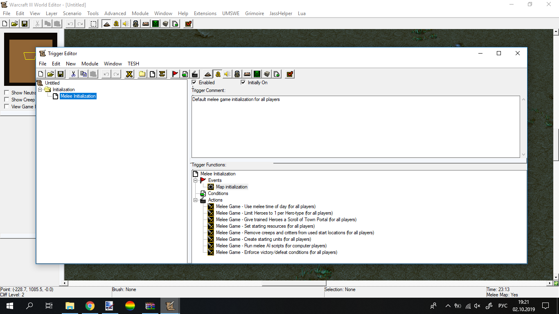Collapse the Actions node
Image resolution: width=559 pixels, height=314 pixels.
point(196,200)
